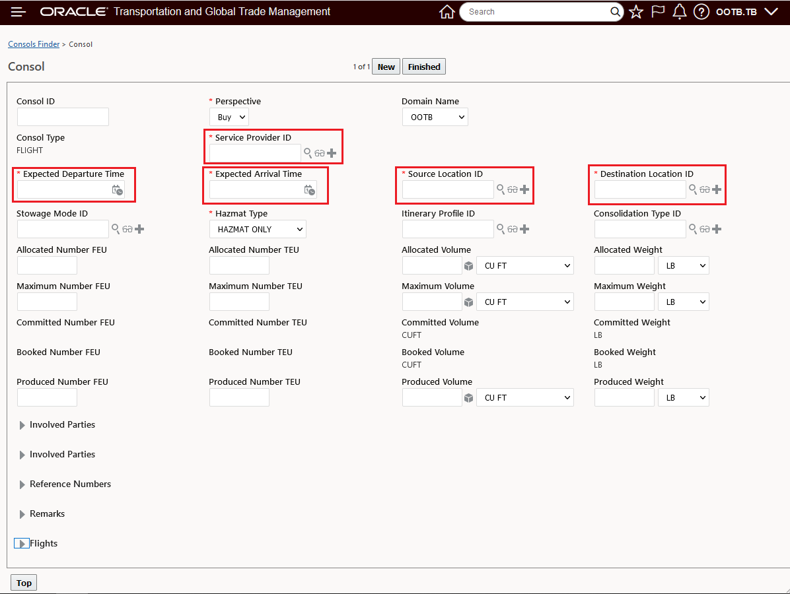The width and height of the screenshot is (790, 594).
Task: Expand the Flights section
Action: (x=22, y=544)
